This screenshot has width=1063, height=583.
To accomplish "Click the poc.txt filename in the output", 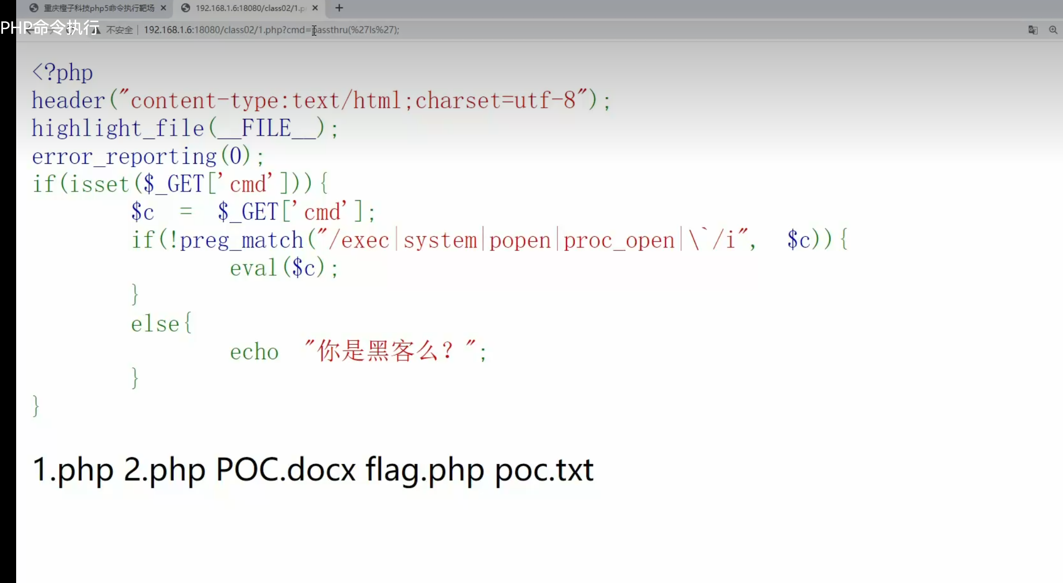I will click(x=544, y=470).
